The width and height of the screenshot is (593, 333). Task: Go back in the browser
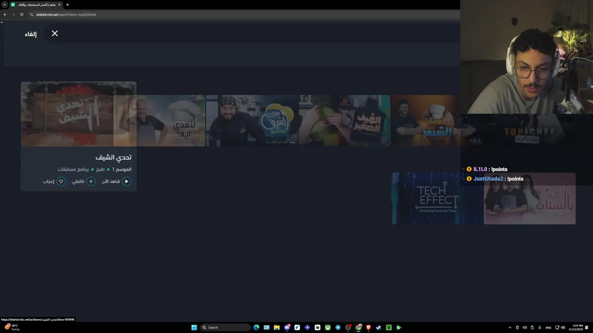tap(5, 14)
